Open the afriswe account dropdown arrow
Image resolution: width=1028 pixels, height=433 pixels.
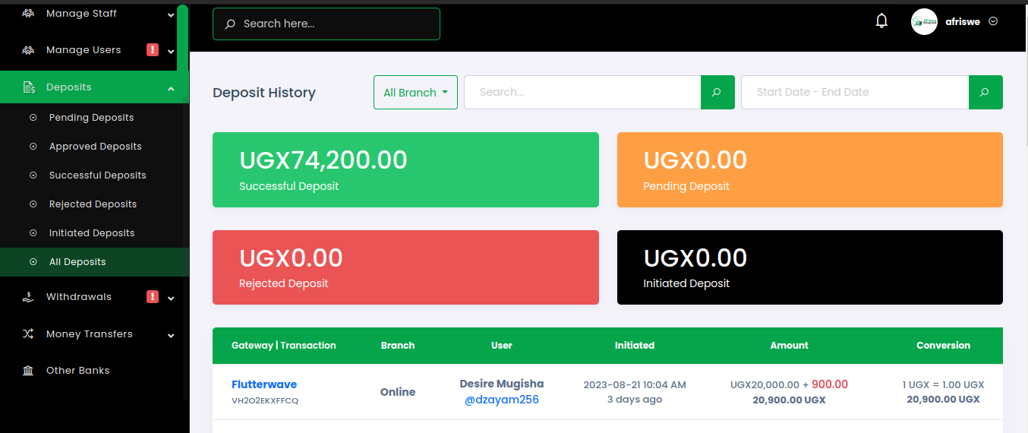[x=993, y=21]
